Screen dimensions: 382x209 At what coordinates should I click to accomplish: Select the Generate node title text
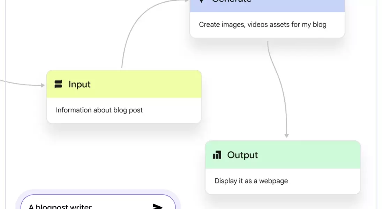click(x=232, y=2)
